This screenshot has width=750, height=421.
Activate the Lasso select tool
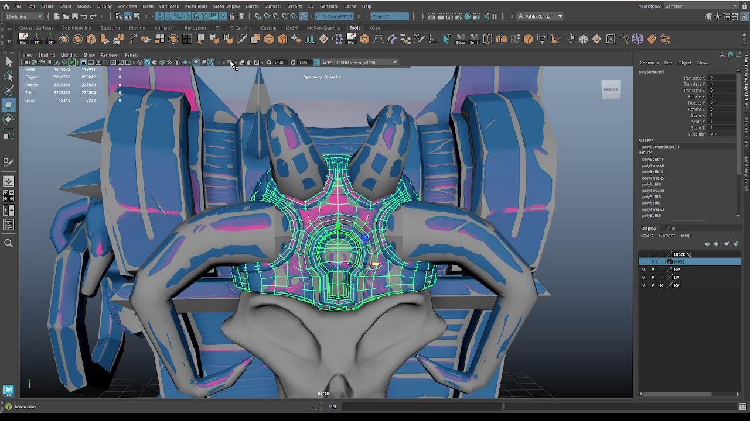click(x=9, y=76)
